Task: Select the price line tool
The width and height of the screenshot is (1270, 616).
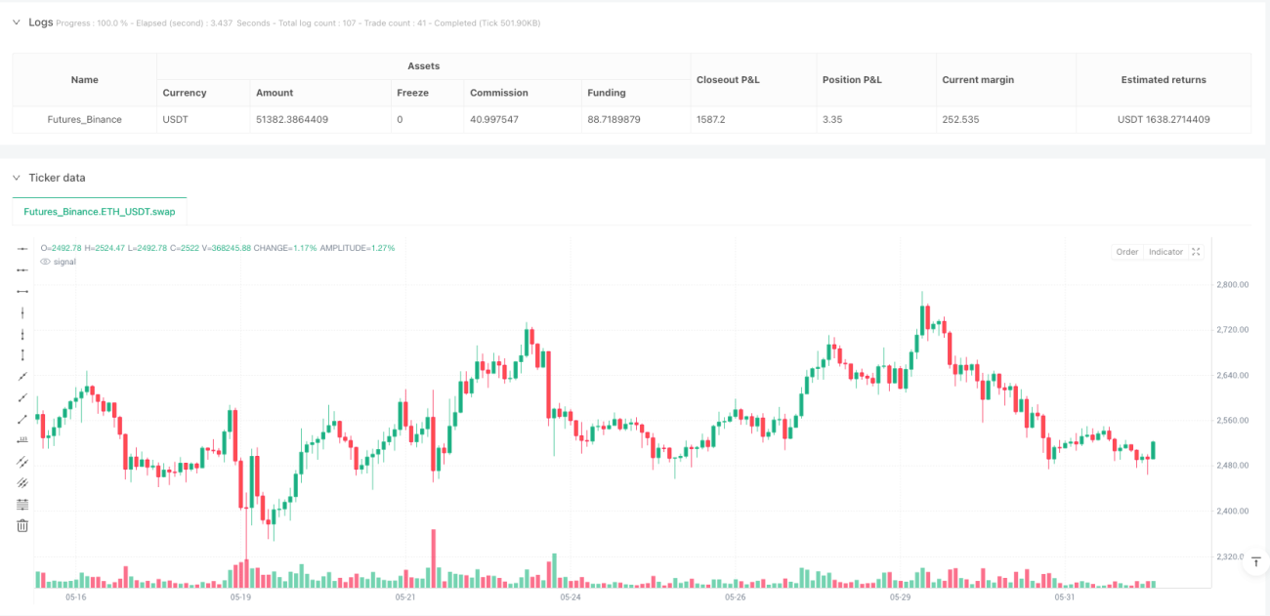Action: (22, 440)
